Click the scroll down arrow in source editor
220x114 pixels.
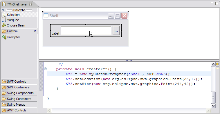tap(213, 106)
